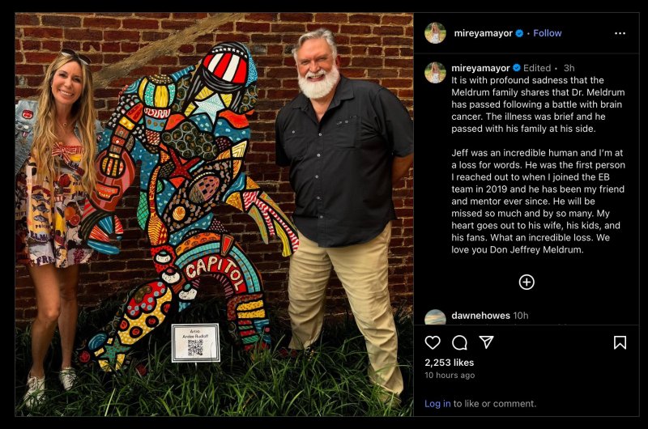Click the blue verified badge in the header
The image size is (648, 429).
(519, 33)
